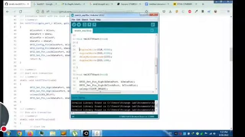Click the board and COM port status text
This screenshot has width=245, height=137.
click(137, 116)
